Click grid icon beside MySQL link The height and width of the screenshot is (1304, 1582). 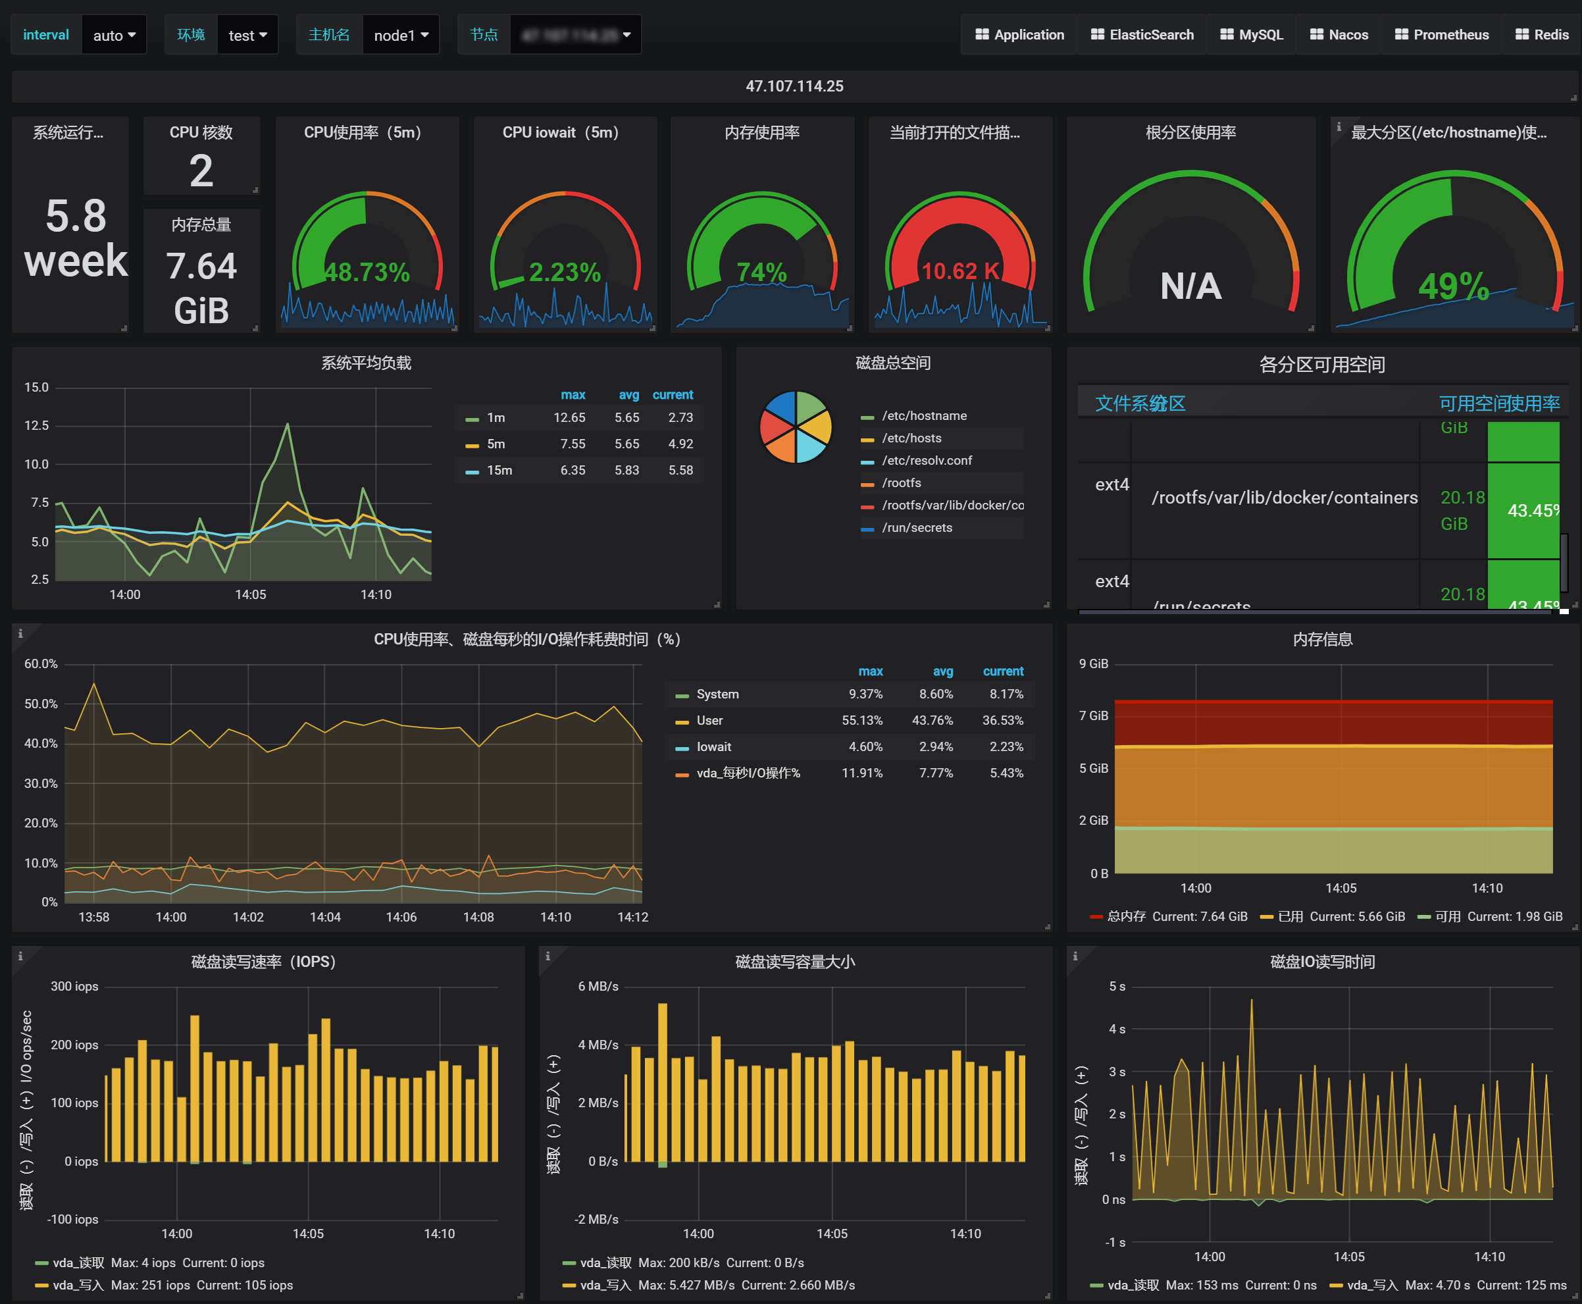click(x=1226, y=34)
